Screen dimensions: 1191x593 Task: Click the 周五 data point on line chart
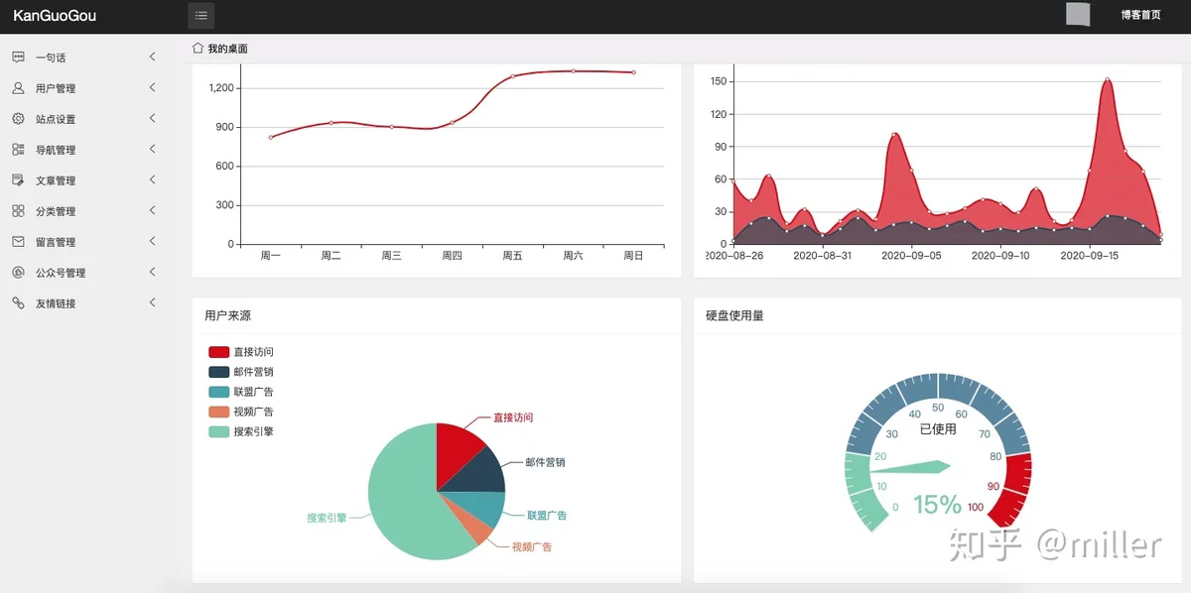(513, 76)
